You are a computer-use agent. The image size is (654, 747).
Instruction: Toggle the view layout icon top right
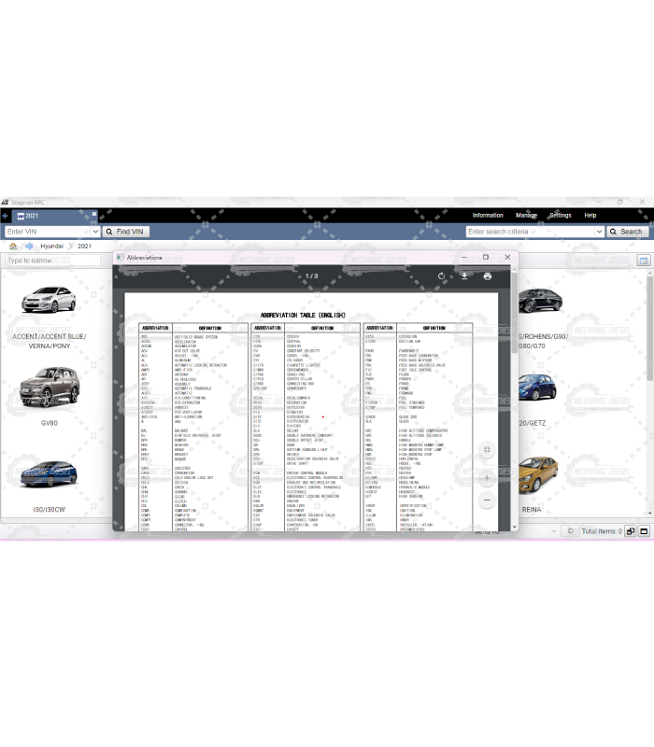coord(643,261)
